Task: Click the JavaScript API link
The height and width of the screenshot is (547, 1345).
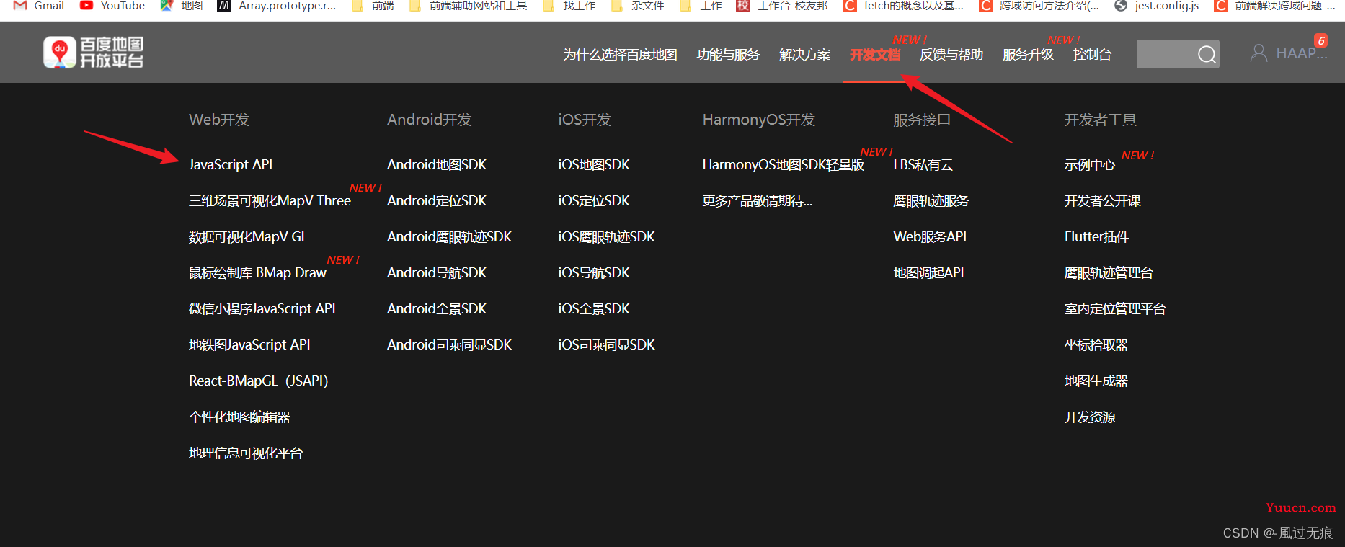Action: click(x=231, y=164)
